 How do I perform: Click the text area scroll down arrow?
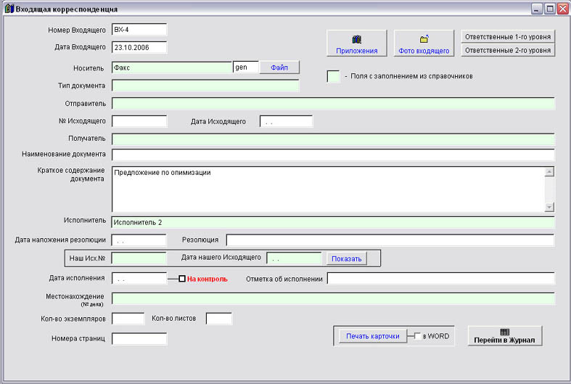[549, 207]
